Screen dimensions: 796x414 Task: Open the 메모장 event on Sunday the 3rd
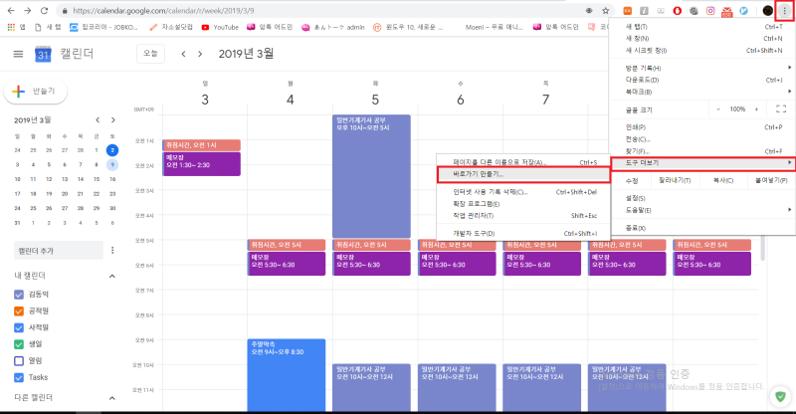[202, 164]
